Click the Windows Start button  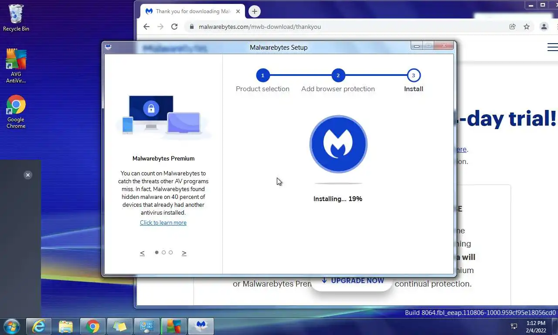(11, 326)
